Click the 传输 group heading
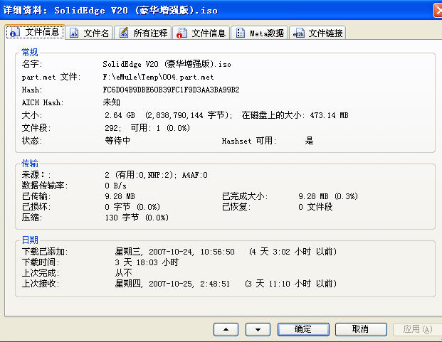 click(x=30, y=164)
